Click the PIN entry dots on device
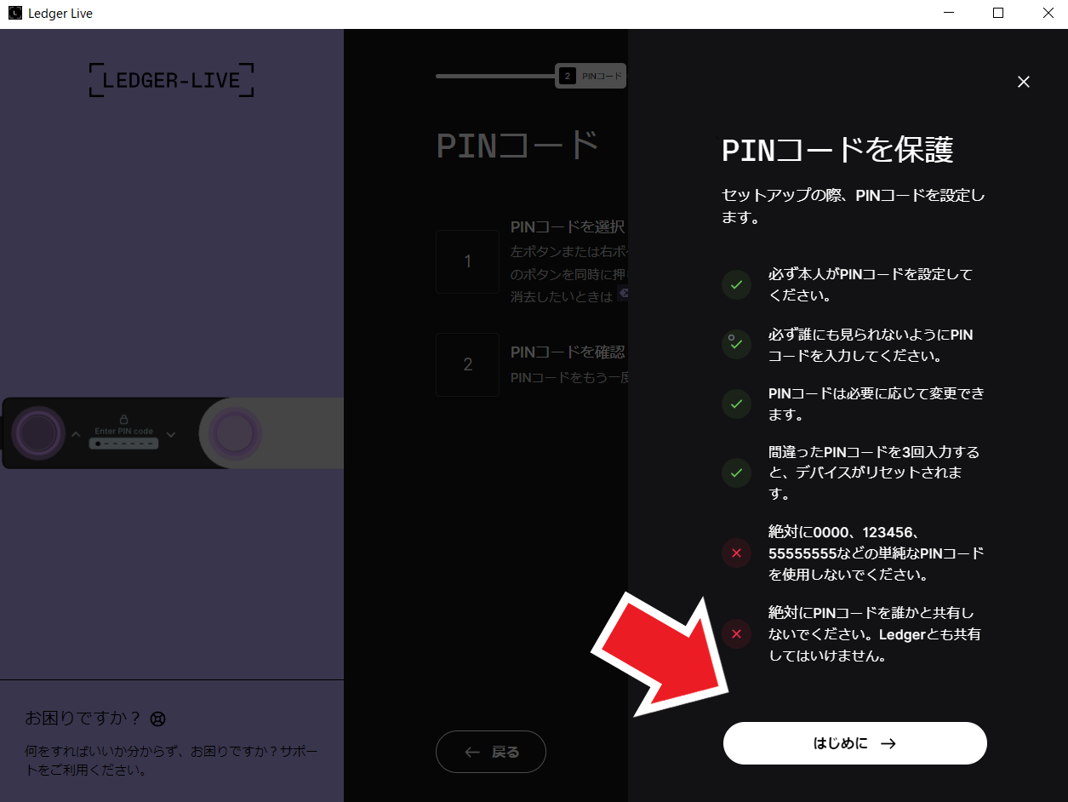1068x802 pixels. (124, 444)
